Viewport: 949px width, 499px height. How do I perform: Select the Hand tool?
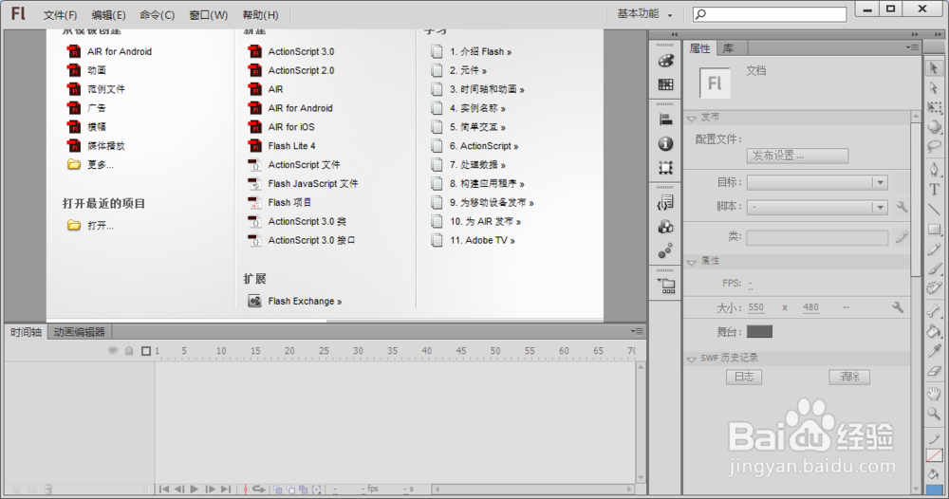[934, 394]
